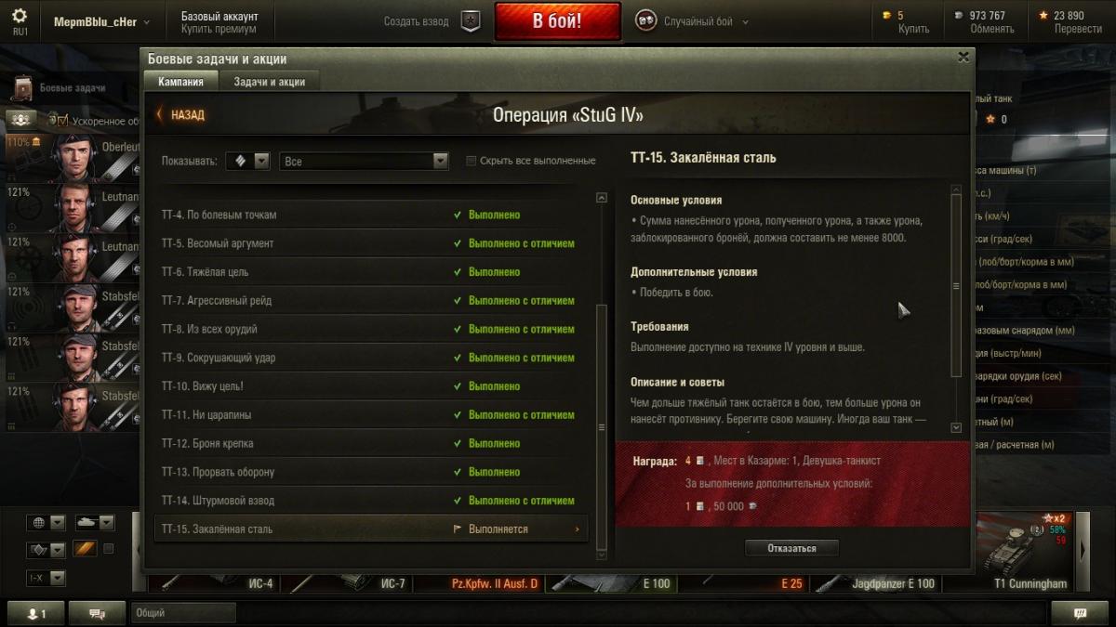Click the mission list scrollbar thumb
1116x627 pixels.
click(602, 428)
